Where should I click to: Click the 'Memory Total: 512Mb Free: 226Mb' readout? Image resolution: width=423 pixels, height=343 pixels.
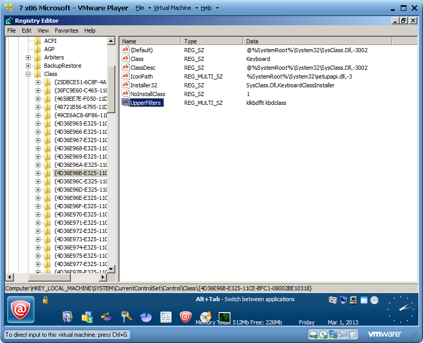(239, 322)
